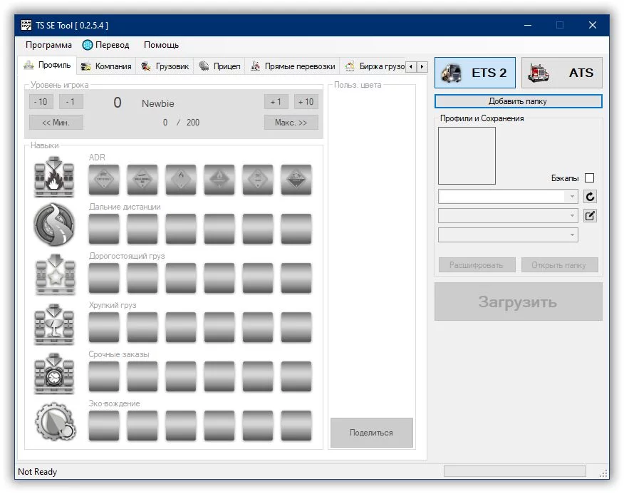Toggle fifth ADR hazard class icon
Image resolution: width=624 pixels, height=494 pixels.
pos(258,180)
